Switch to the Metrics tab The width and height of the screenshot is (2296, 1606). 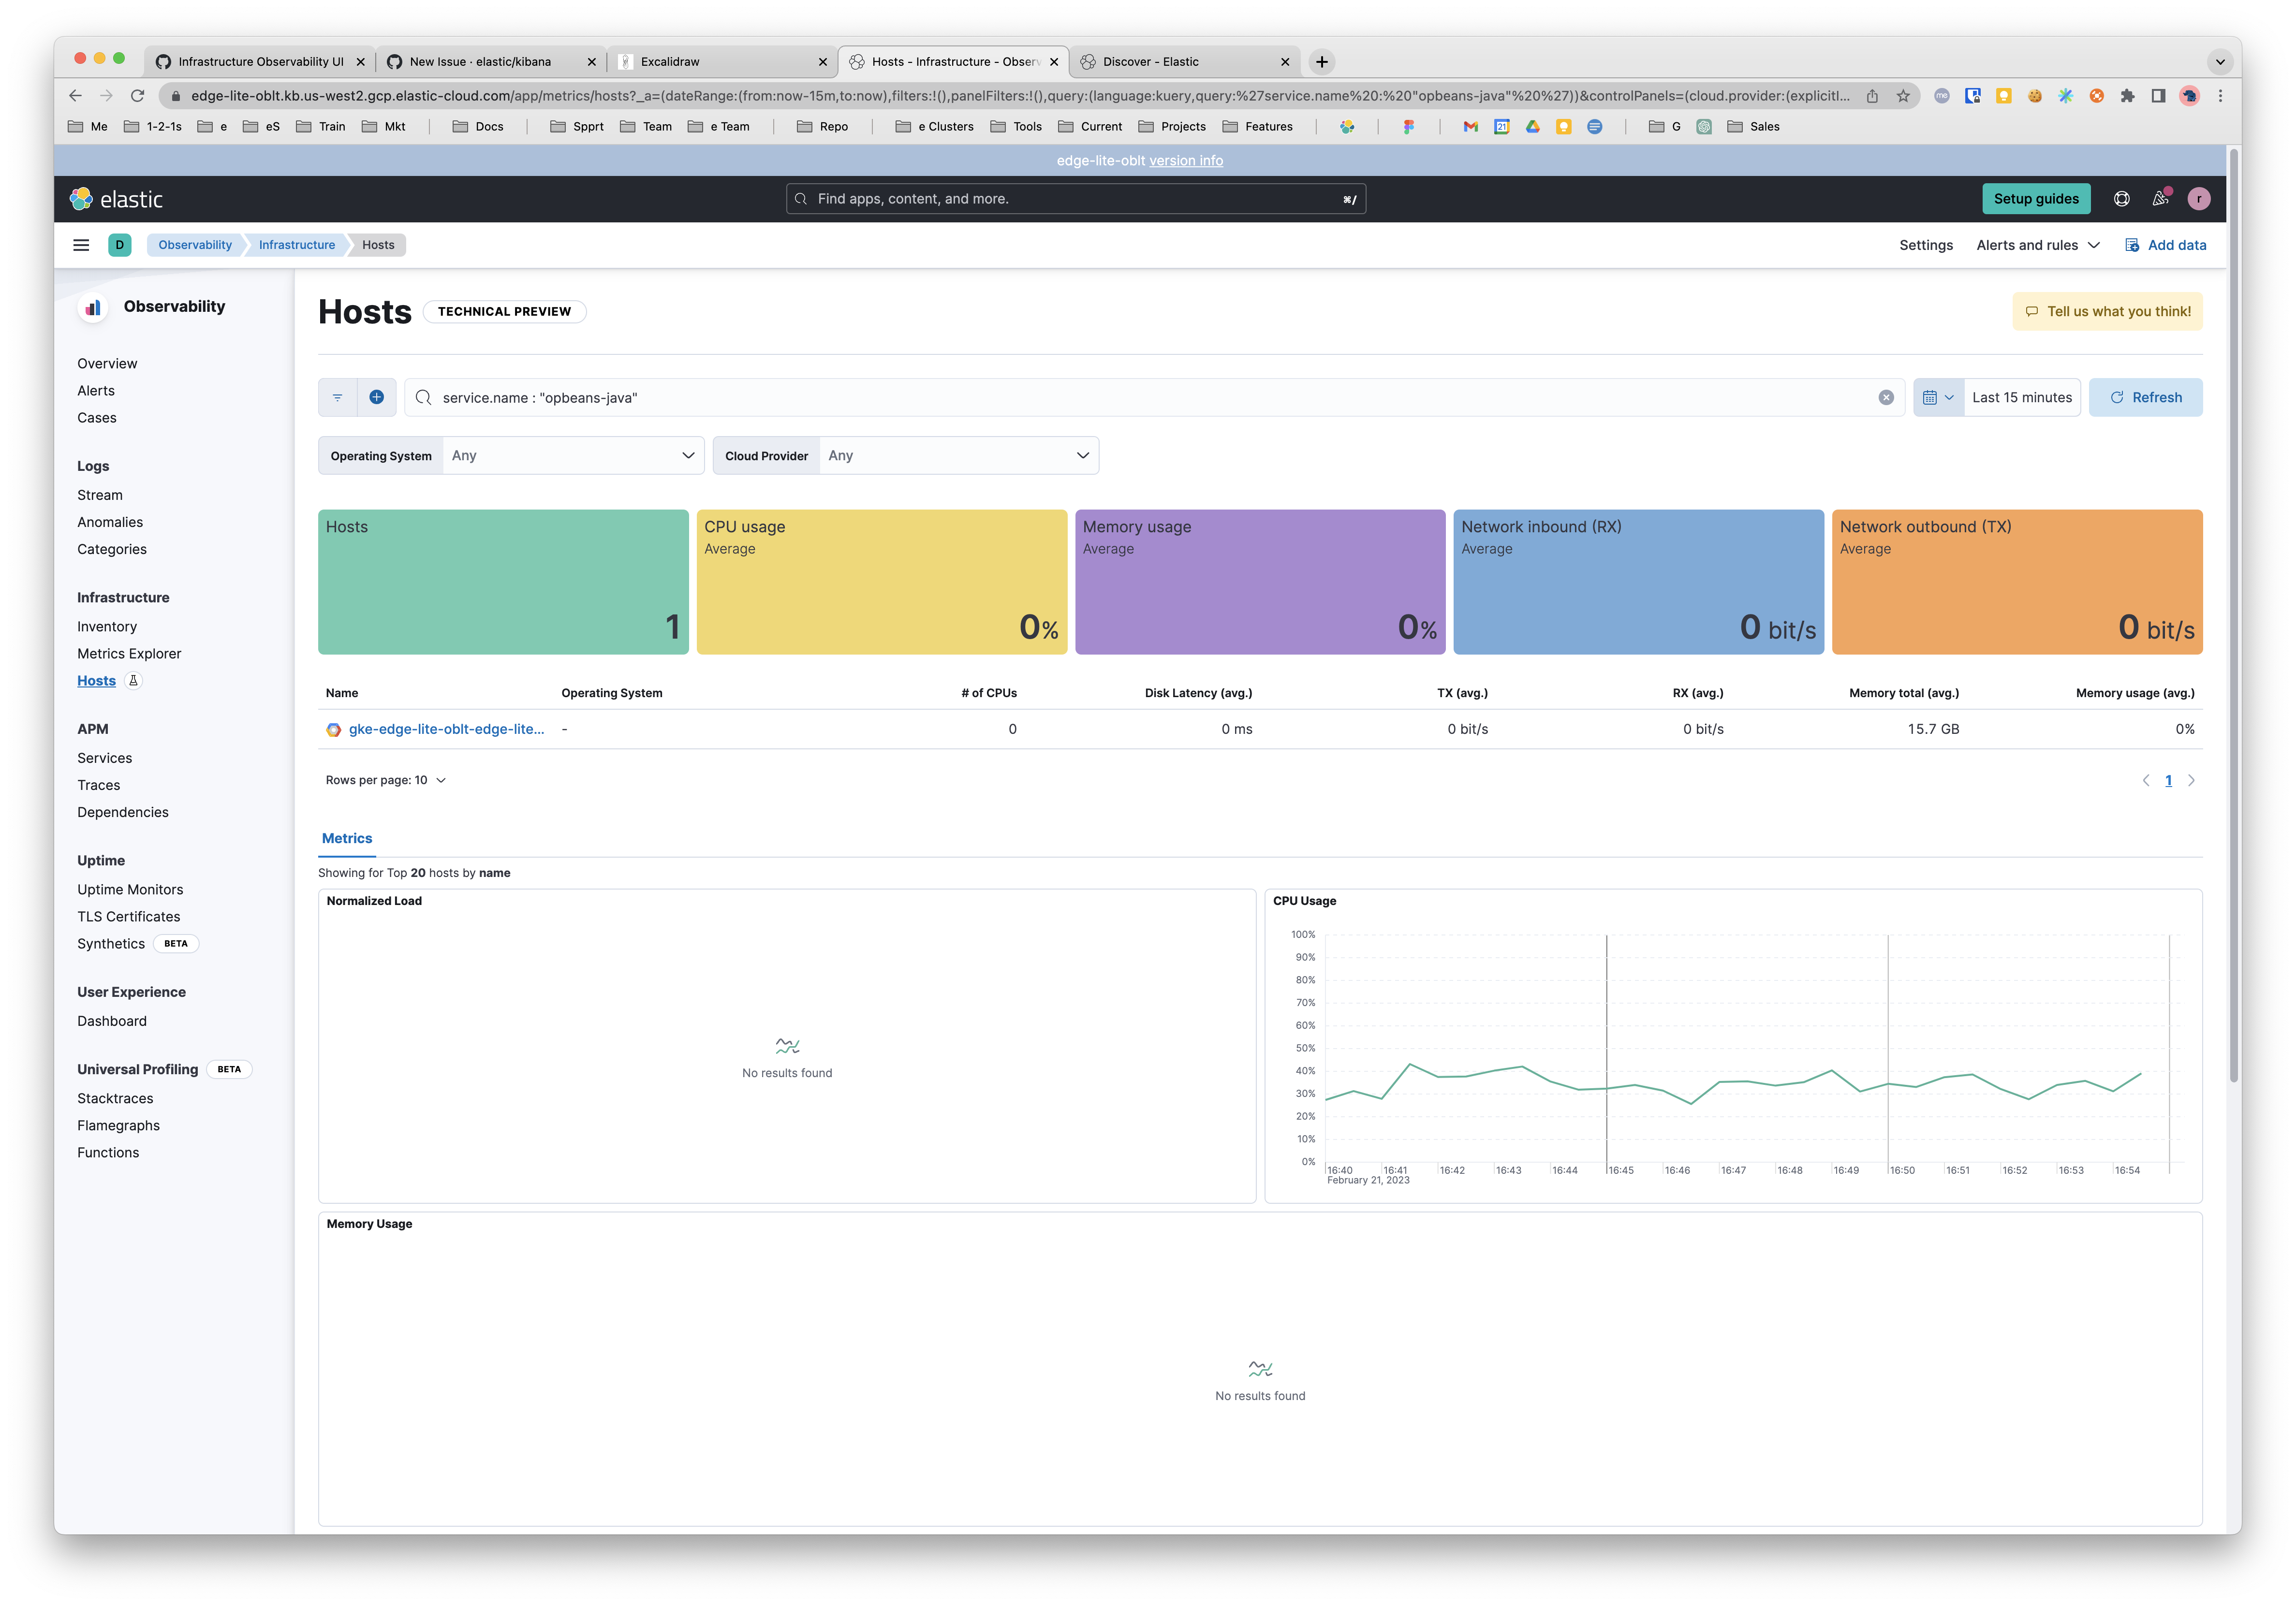[346, 838]
